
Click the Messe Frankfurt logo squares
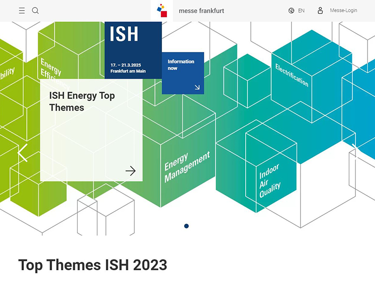[162, 10]
